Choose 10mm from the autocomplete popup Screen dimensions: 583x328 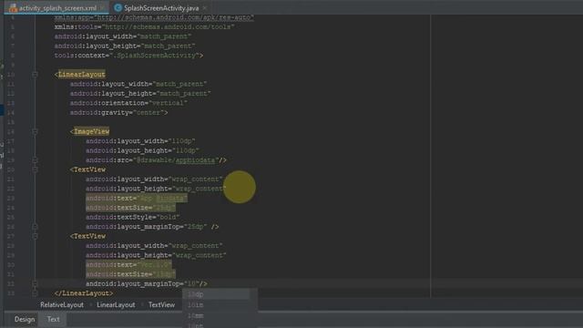217,316
